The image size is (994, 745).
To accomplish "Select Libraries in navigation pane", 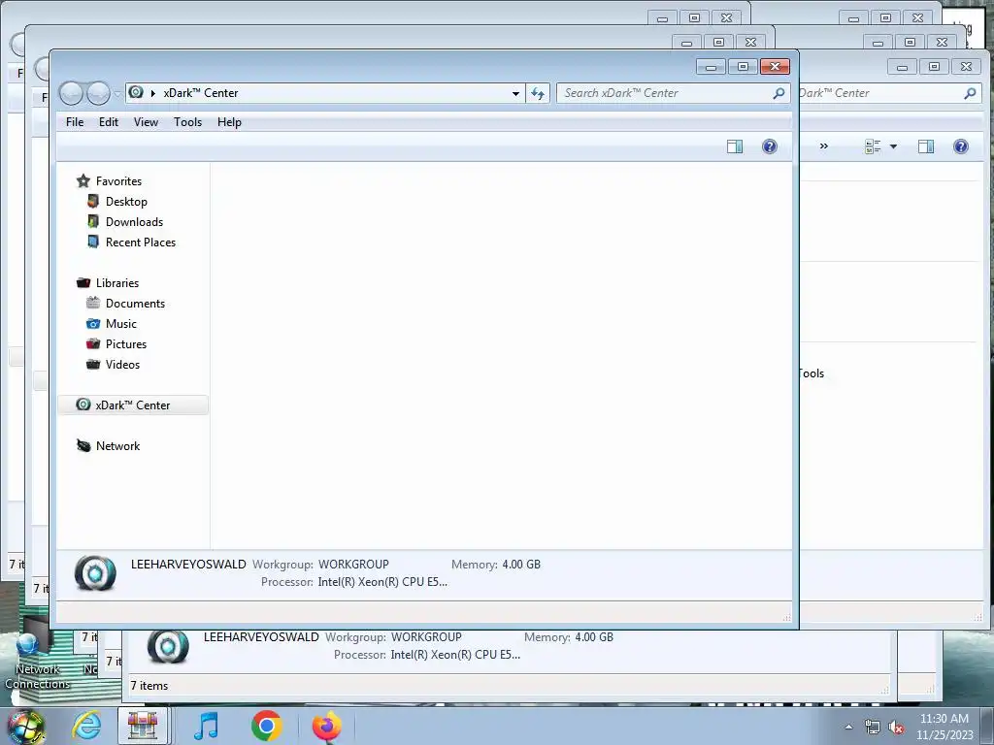I will coord(116,283).
